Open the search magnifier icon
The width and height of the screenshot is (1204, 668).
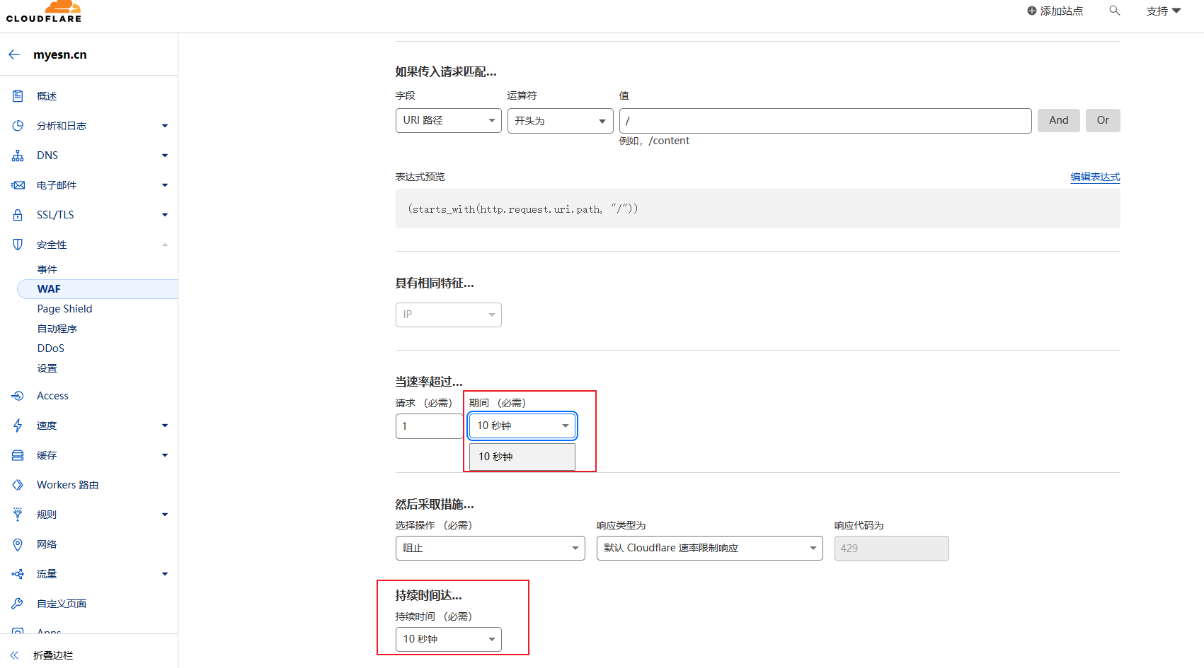pos(1115,11)
